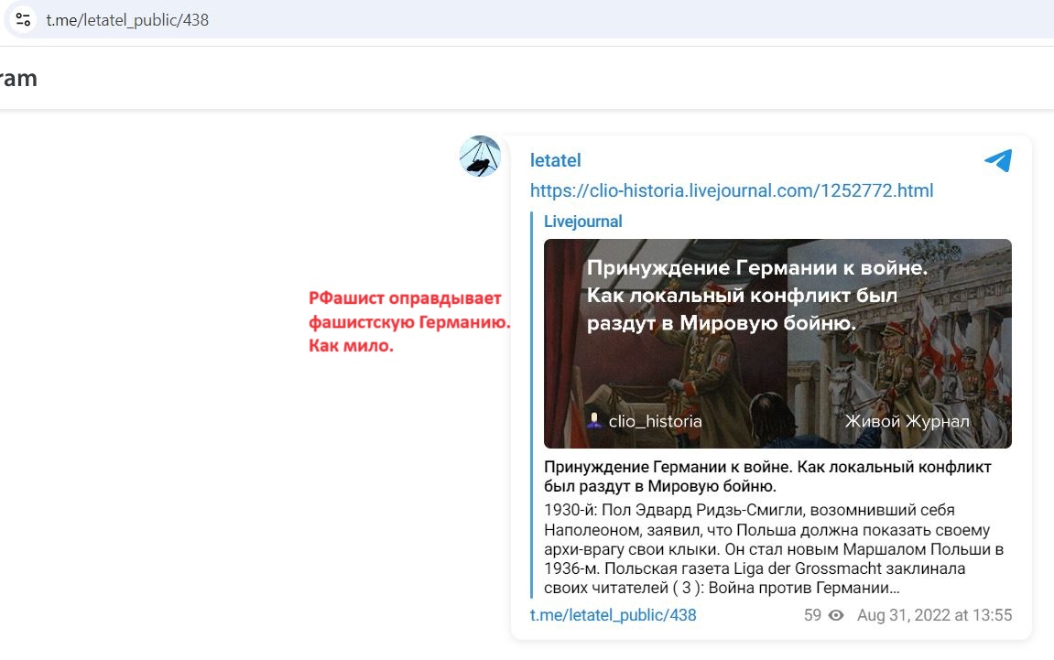Open the clio-historia.livejournal.com link
Viewport: 1054px width, 660px height.
point(732,190)
